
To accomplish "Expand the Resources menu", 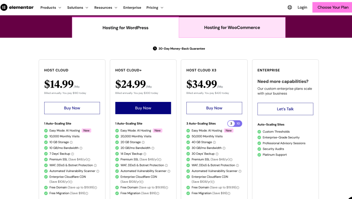I will click(106, 8).
